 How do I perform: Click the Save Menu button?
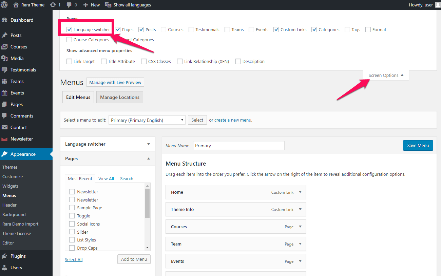418,145
